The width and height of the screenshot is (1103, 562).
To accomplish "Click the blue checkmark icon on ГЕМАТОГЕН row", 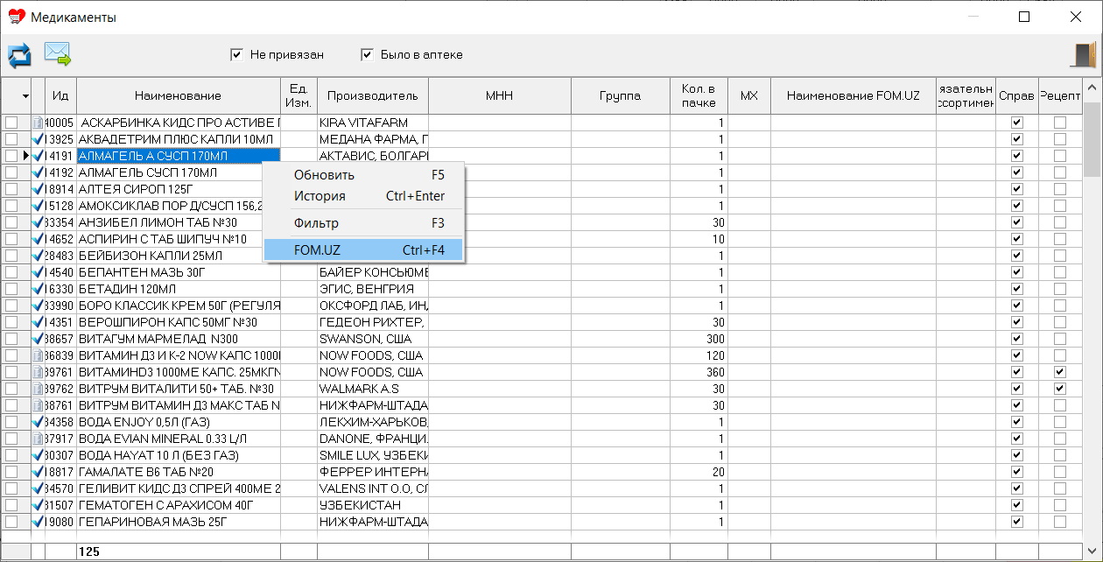I will 38,505.
